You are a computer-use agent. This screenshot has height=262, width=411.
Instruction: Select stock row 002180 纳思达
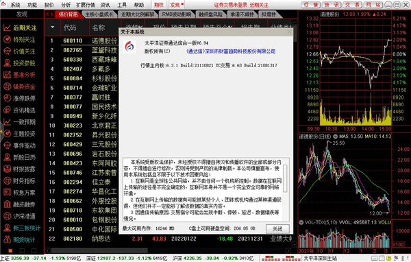[x=169, y=239]
